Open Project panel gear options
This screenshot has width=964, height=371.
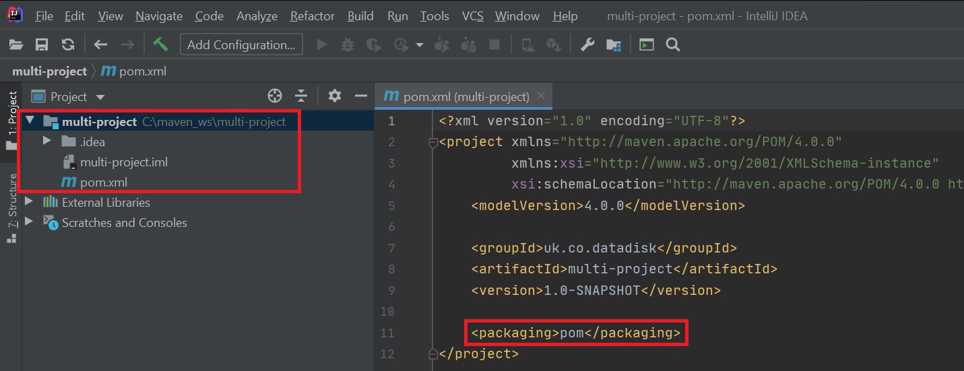(334, 96)
